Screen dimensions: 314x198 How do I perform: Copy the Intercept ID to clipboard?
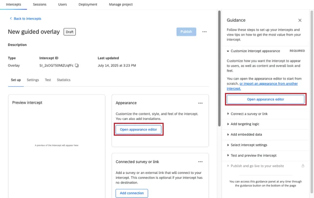click(77, 65)
